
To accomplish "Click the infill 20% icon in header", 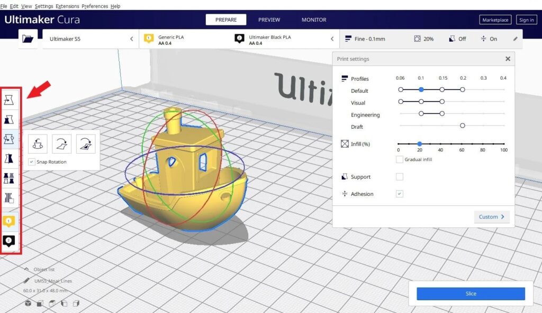I will point(418,39).
